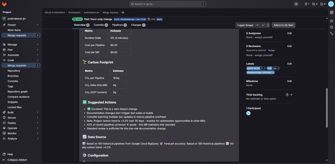
Task: Start time tracking timer icon
Action: 287,95
